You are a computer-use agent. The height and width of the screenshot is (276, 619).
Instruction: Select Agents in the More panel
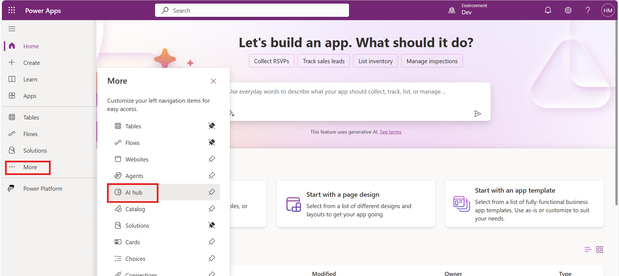pyautogui.click(x=134, y=176)
